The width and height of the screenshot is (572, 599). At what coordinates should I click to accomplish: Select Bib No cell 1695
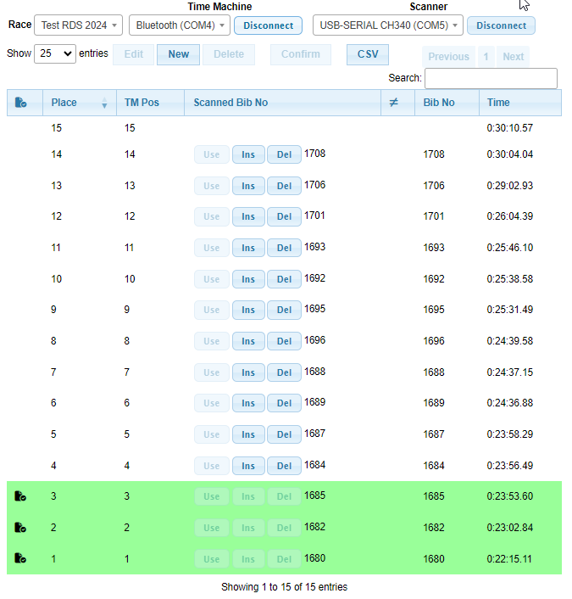click(x=434, y=310)
